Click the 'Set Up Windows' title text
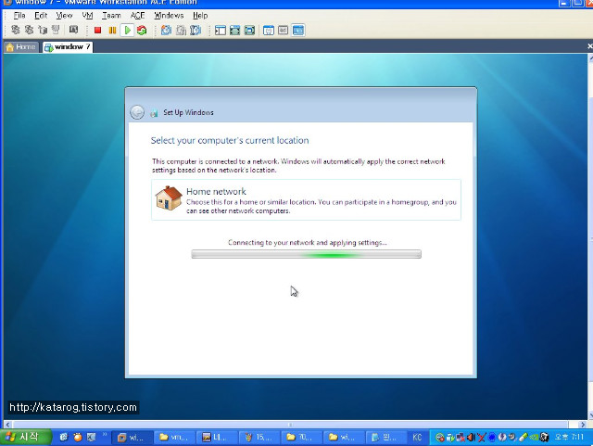 click(x=188, y=112)
